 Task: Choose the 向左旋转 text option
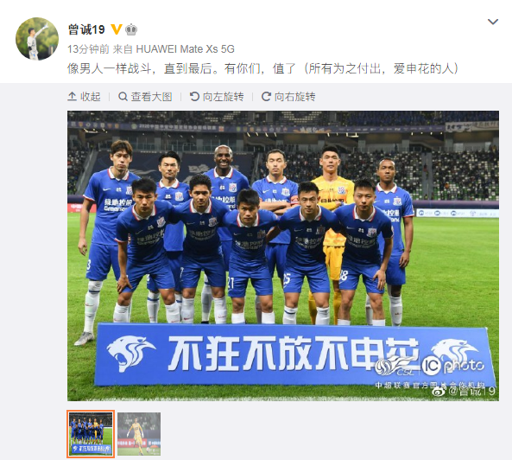(223, 97)
